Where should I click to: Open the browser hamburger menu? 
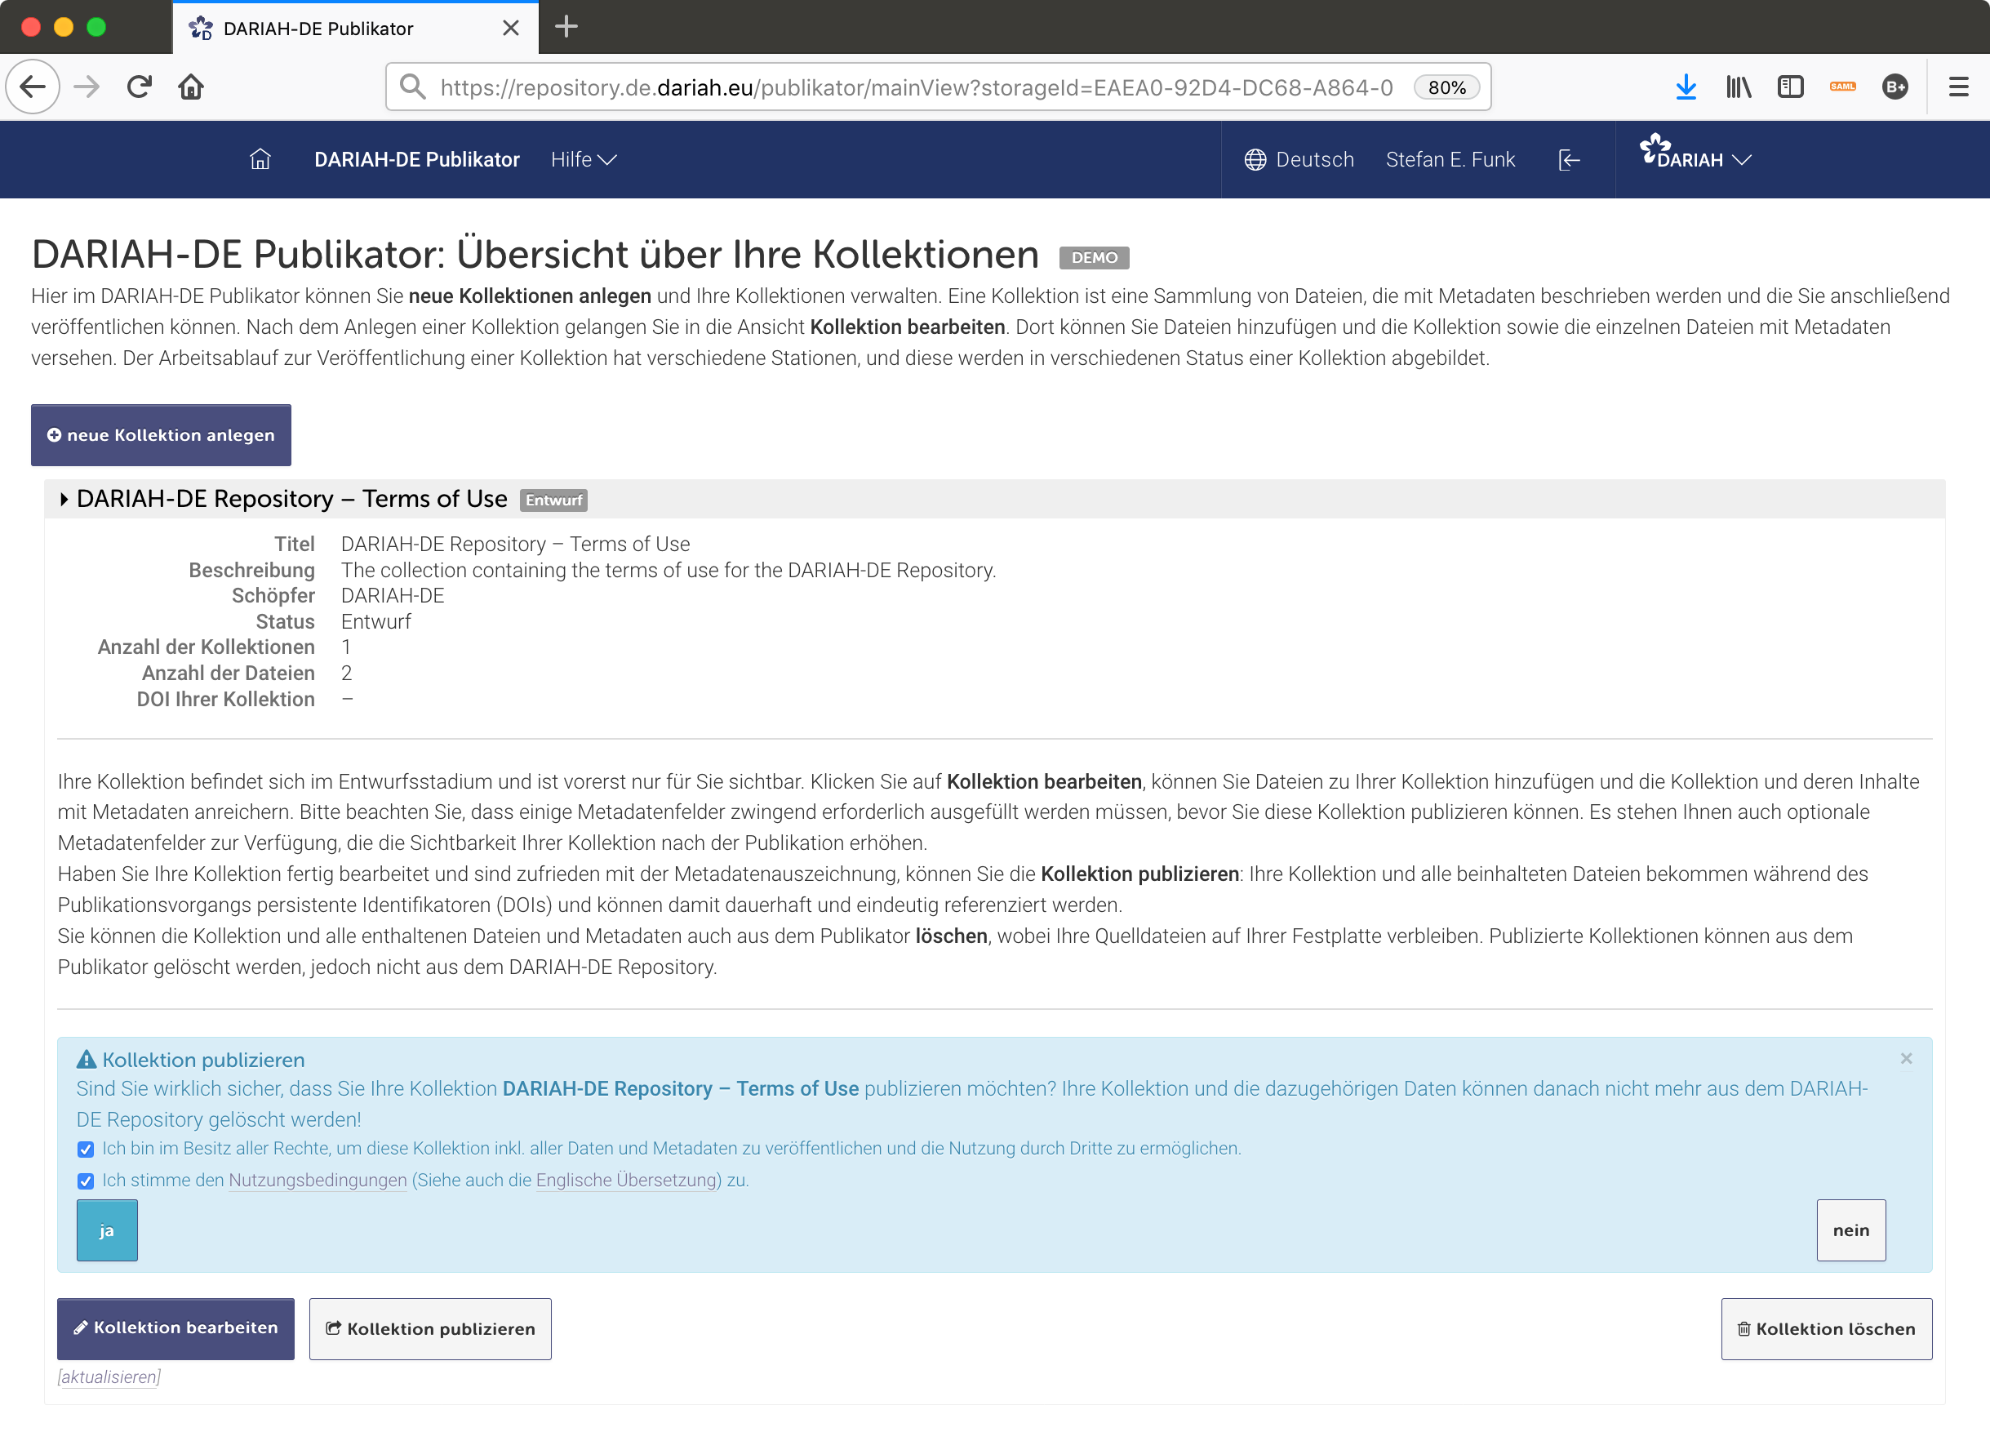1957,86
